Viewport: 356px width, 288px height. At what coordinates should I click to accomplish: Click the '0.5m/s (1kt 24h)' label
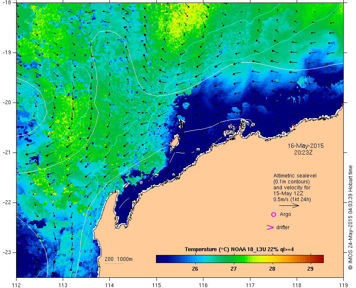(292, 199)
